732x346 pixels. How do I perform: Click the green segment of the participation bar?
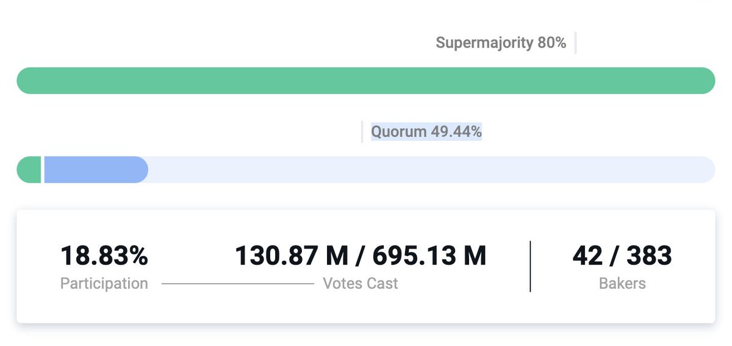coord(29,169)
